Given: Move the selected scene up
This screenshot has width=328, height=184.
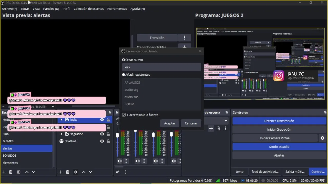Looking at the screenshot, I should point(27,172).
